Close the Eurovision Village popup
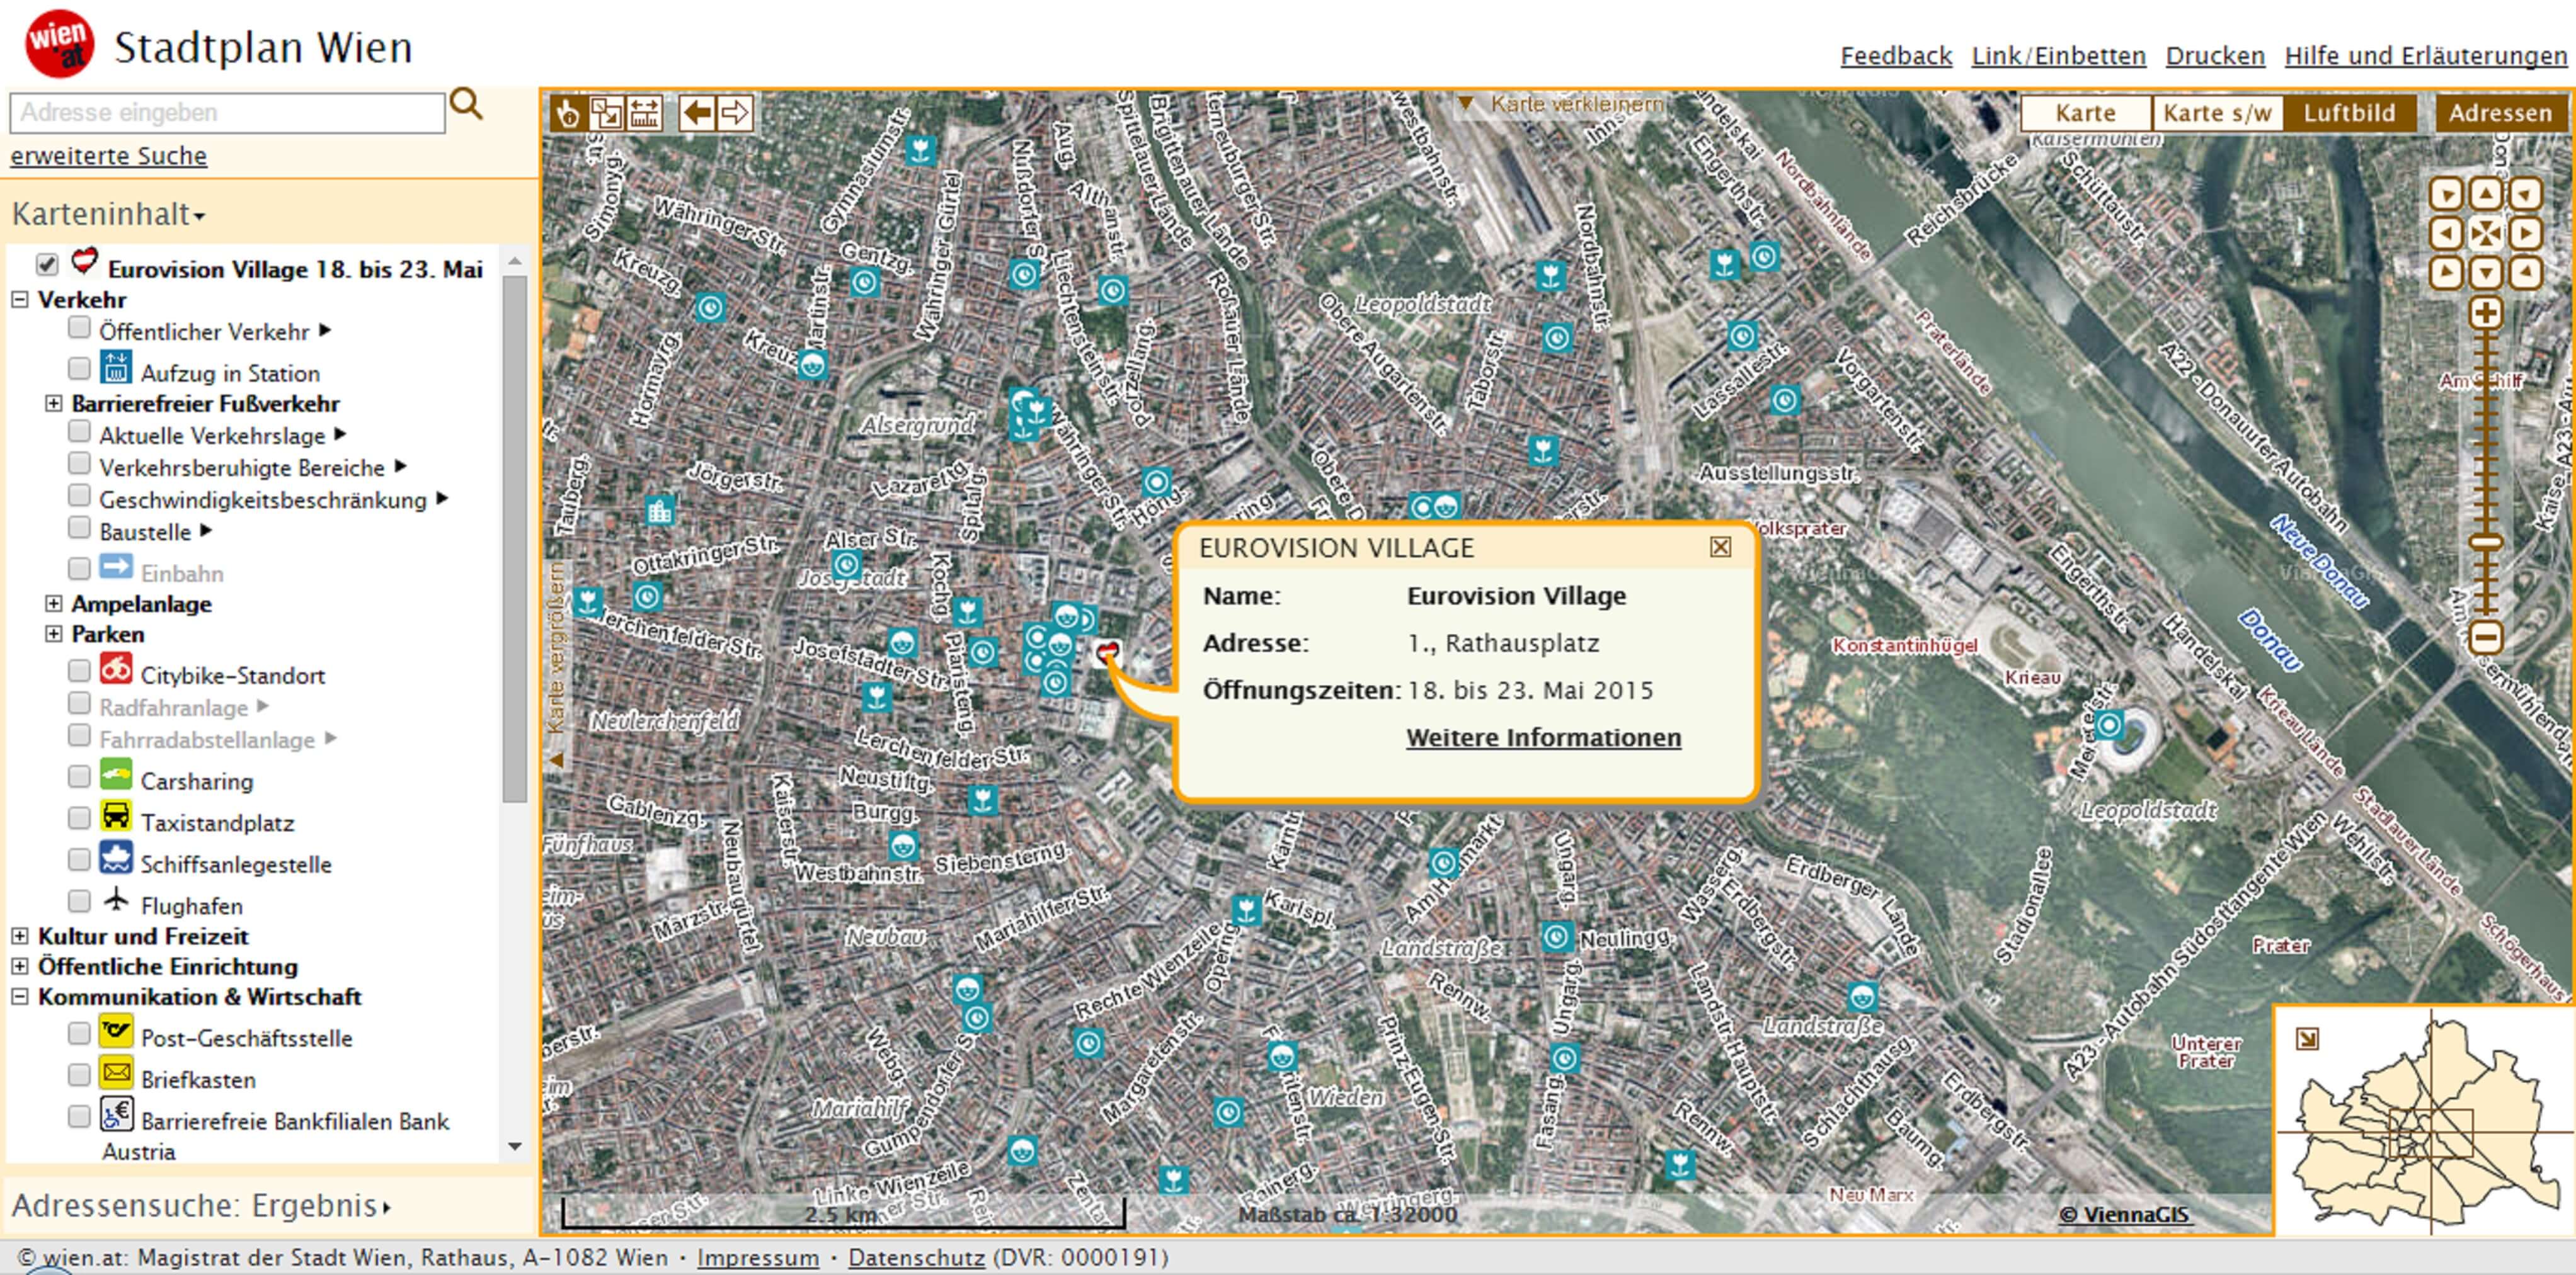This screenshot has height=1275, width=2576. (1720, 547)
